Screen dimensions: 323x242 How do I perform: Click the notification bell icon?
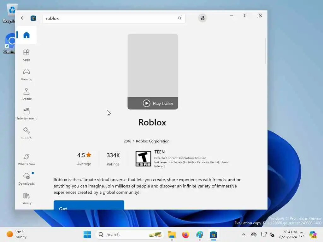tap(302, 234)
